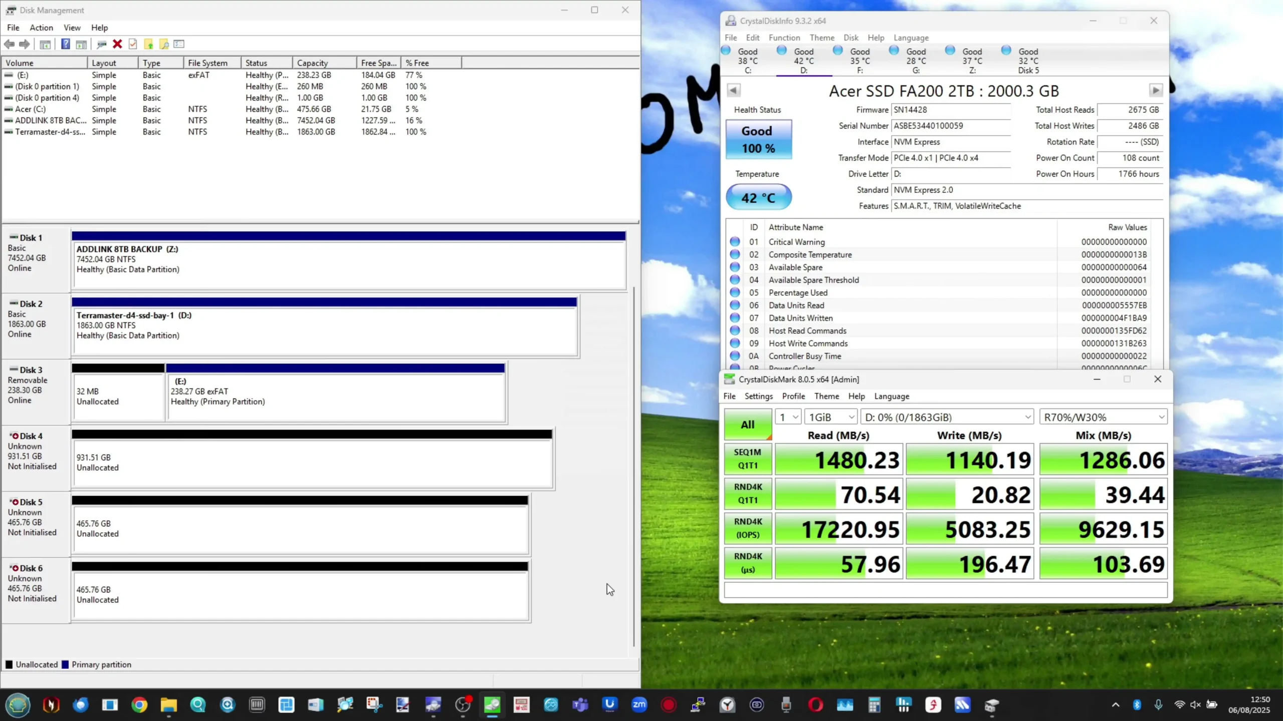Open Opera browser from the taskbar
This screenshot has width=1283, height=721.
815,705
